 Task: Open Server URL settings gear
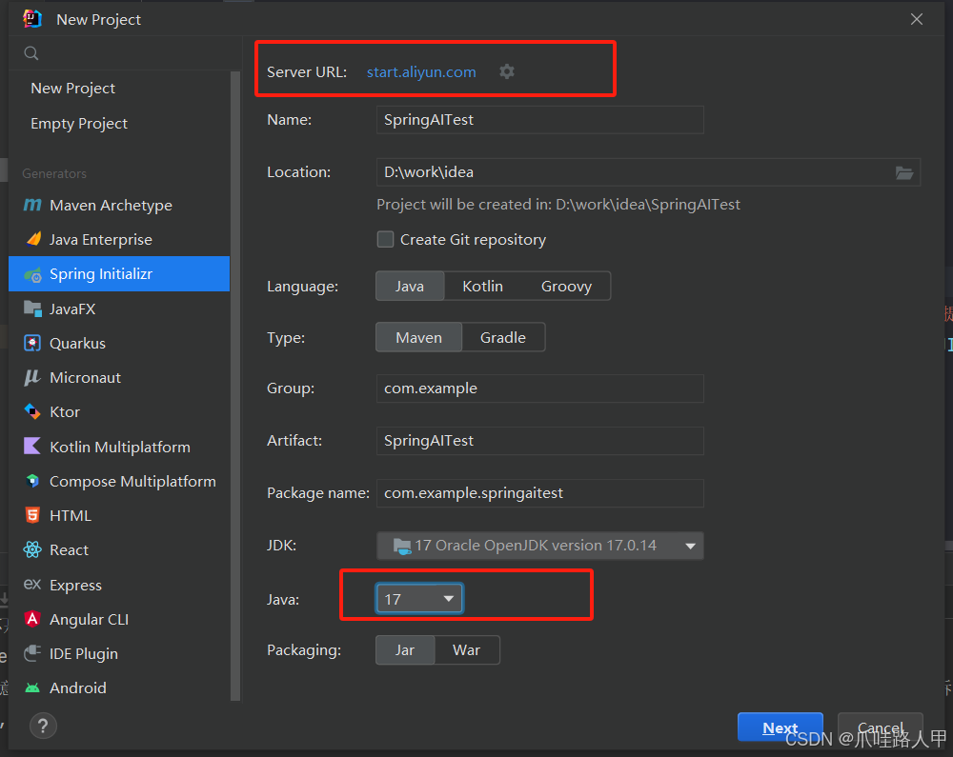[x=507, y=71]
